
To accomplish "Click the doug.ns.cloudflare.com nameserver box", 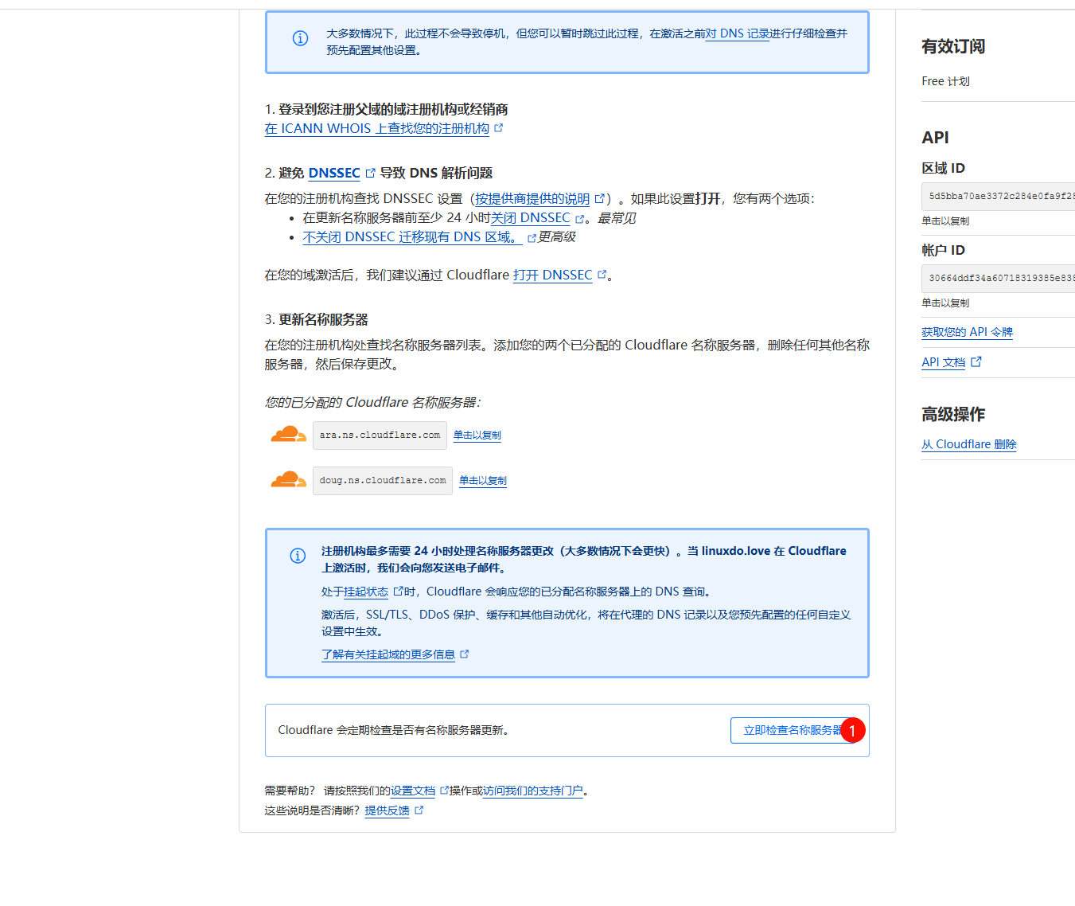I will click(x=383, y=481).
